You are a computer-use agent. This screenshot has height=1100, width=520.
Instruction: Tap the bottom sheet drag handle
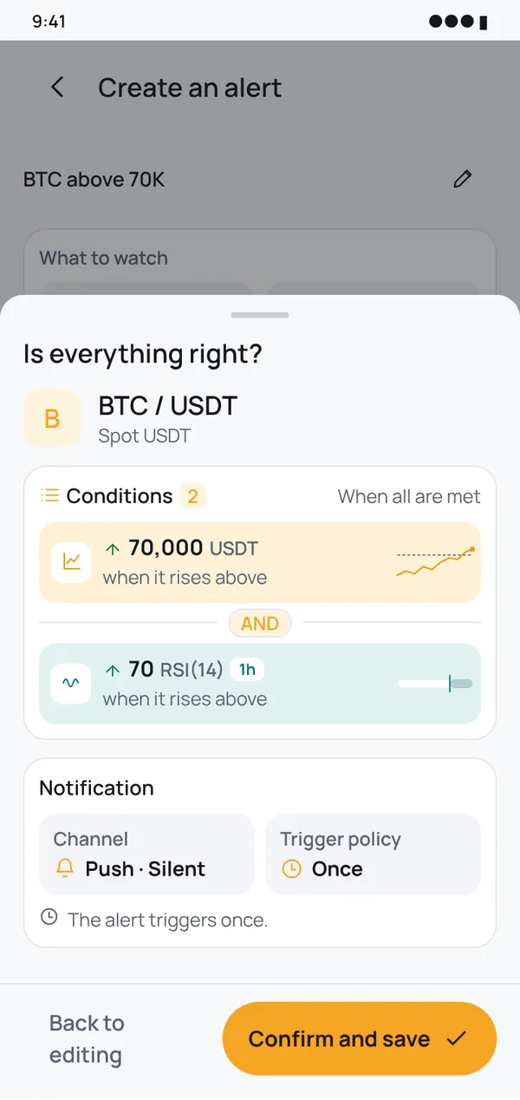(260, 315)
